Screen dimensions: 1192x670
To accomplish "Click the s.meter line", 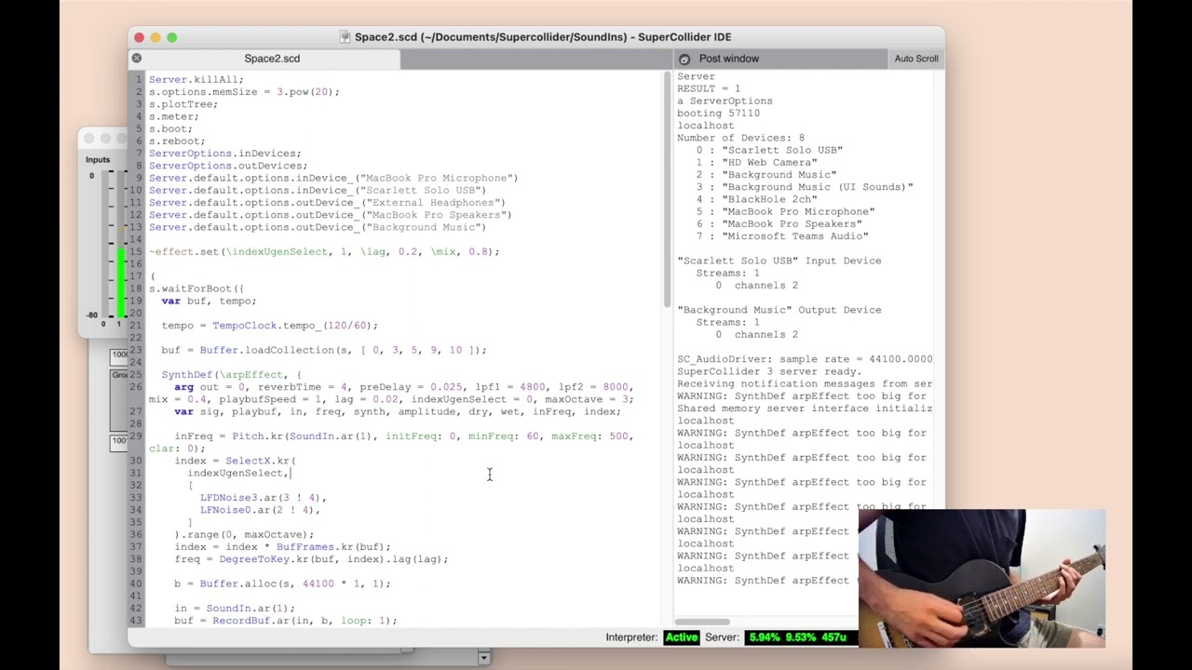I will 174,116.
